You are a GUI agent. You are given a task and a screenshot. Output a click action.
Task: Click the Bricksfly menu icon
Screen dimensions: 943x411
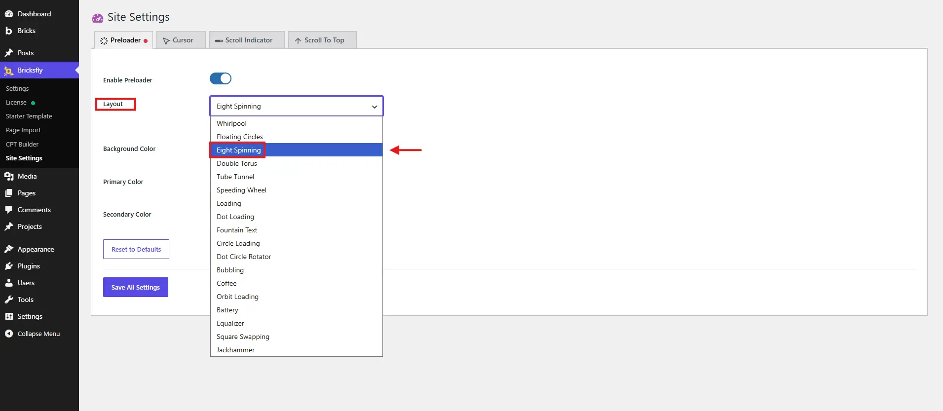9,71
